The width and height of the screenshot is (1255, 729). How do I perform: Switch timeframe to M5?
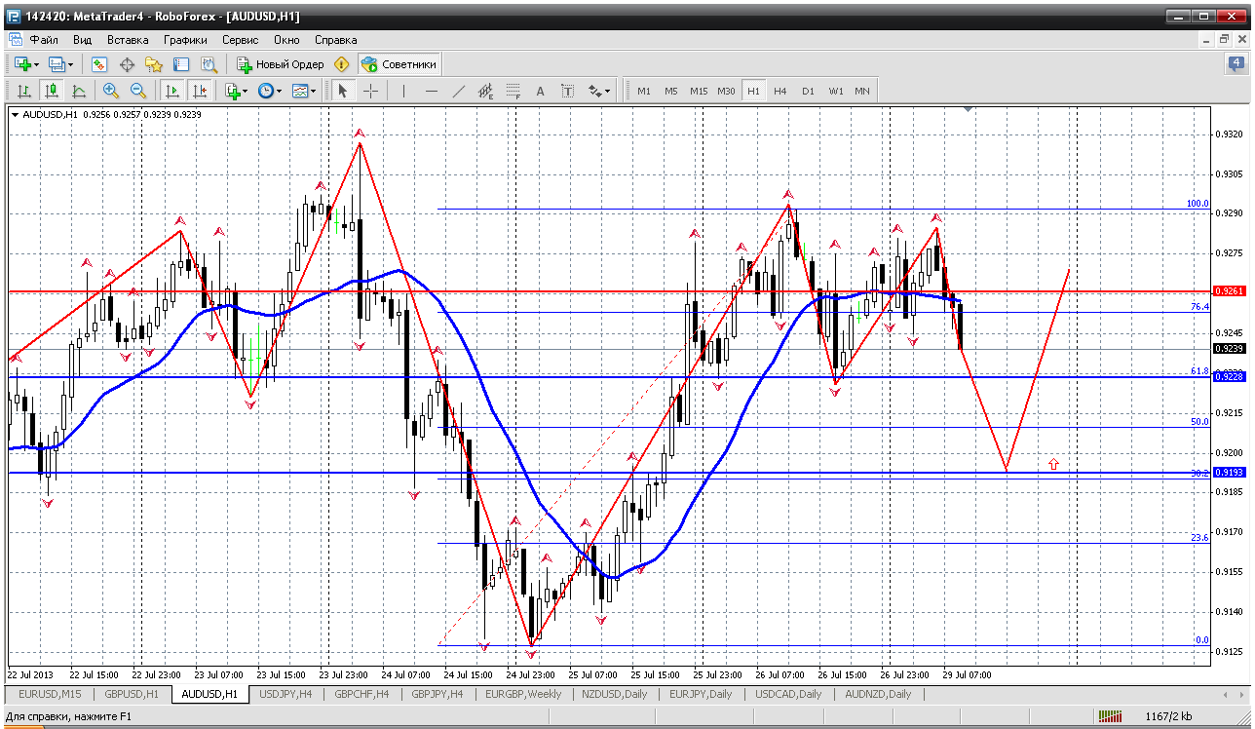(671, 91)
